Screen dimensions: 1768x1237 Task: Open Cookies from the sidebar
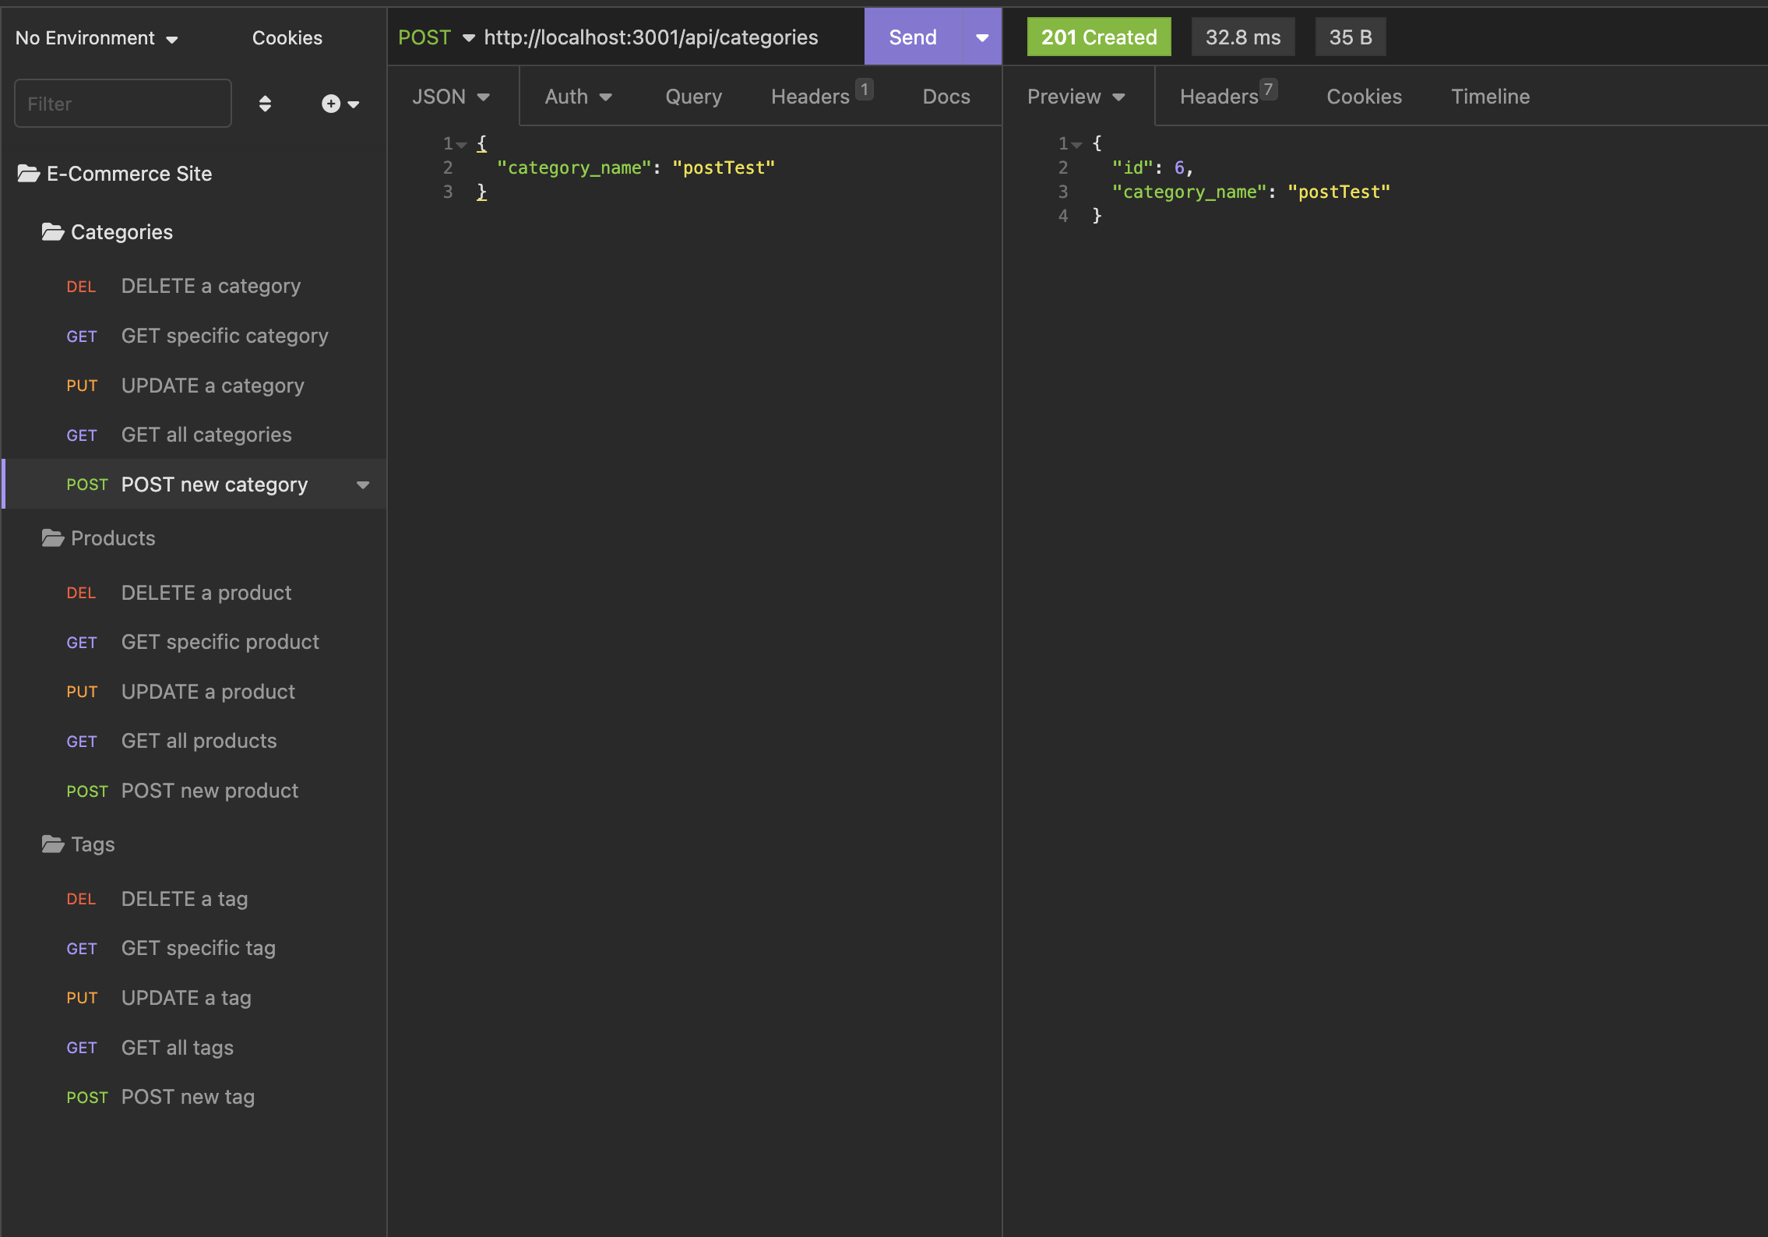pyautogui.click(x=287, y=37)
